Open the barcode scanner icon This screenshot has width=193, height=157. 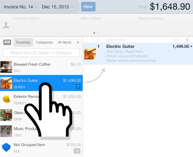(x=7, y=42)
